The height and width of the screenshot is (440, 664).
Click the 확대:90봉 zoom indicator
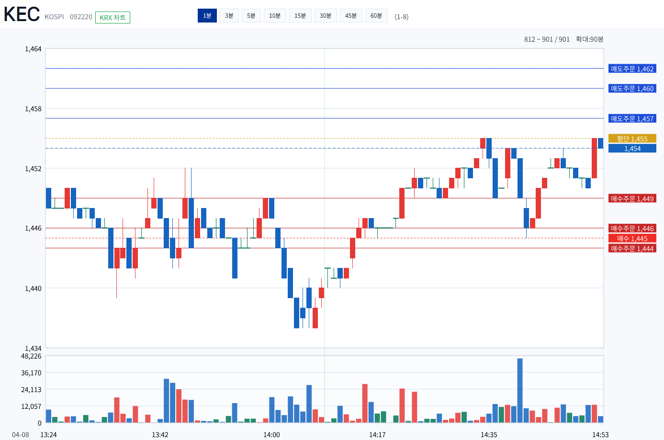[x=590, y=39]
